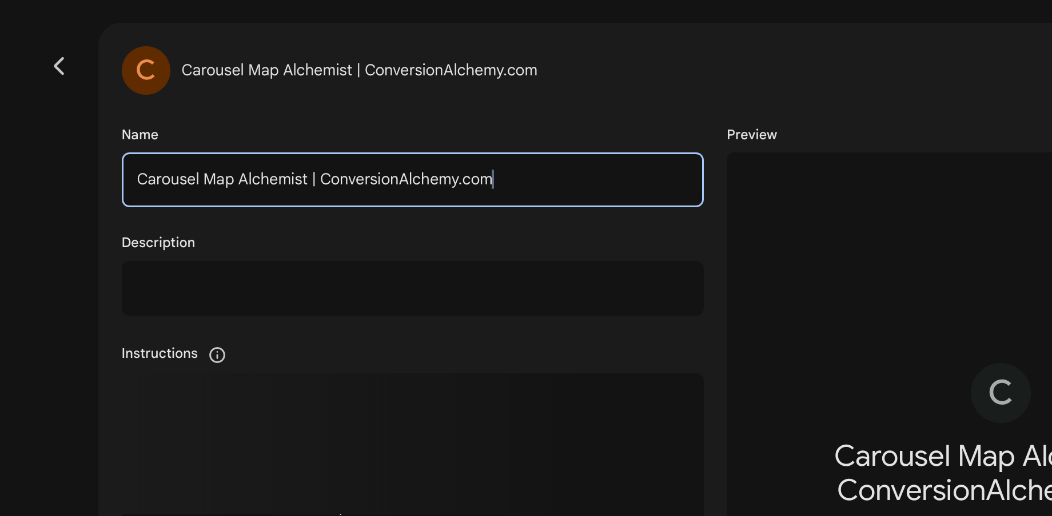This screenshot has height=516, width=1052.
Task: Click into the empty Description field
Action: pos(412,288)
